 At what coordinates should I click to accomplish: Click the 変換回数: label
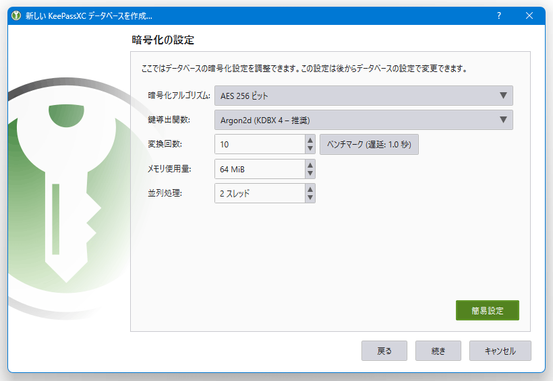[165, 144]
